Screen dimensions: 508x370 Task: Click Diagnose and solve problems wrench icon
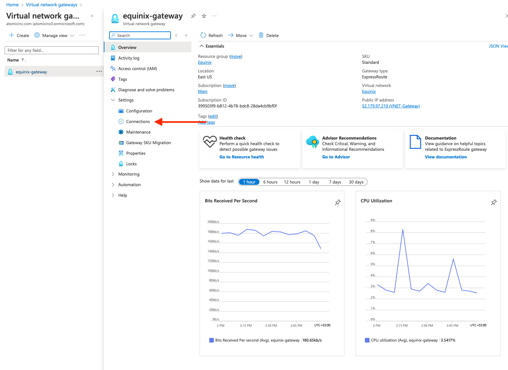[113, 90]
